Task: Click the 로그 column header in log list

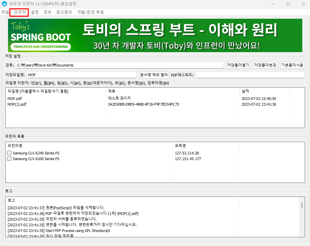Action: pos(123,200)
